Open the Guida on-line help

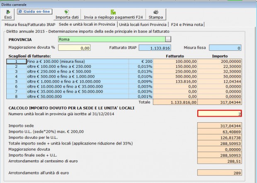coord(34,12)
